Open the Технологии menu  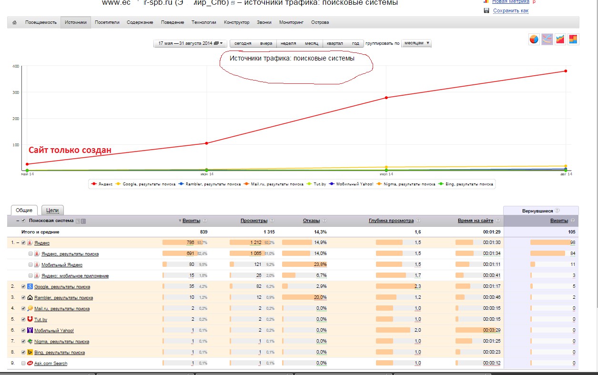(204, 22)
